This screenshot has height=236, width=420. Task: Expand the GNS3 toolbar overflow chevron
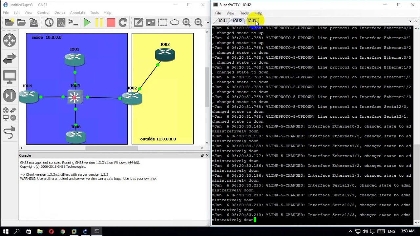click(x=207, y=23)
